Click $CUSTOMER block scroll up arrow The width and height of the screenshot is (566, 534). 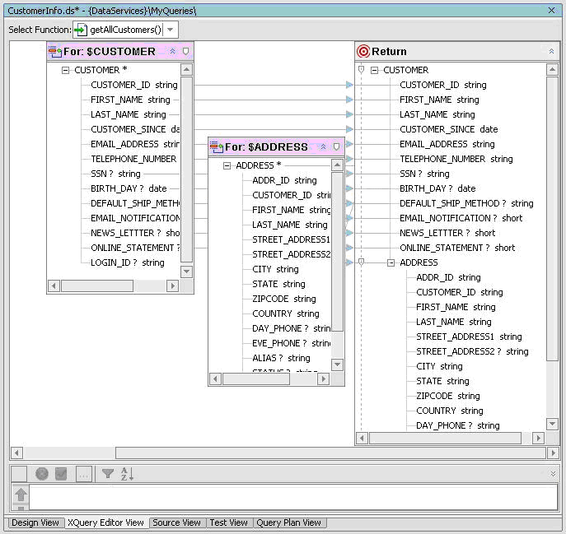pyautogui.click(x=186, y=69)
